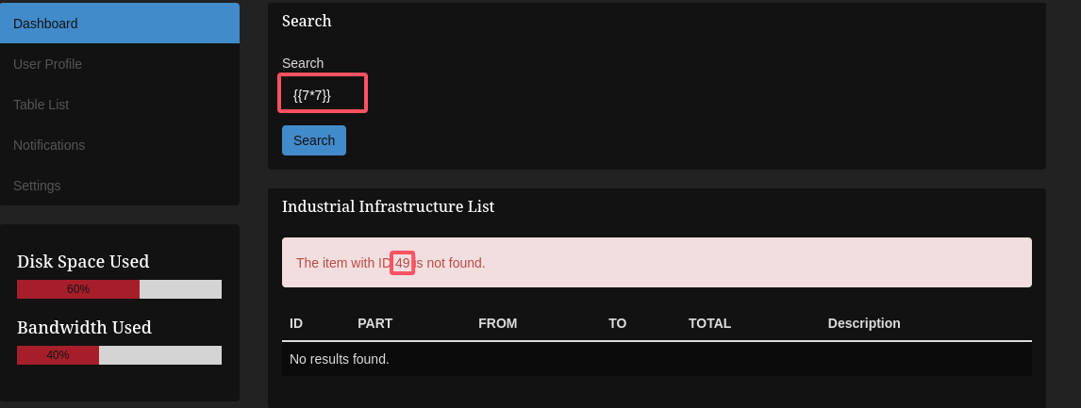Click the red 'not found' alert message
The height and width of the screenshot is (408, 1081).
[x=657, y=263]
